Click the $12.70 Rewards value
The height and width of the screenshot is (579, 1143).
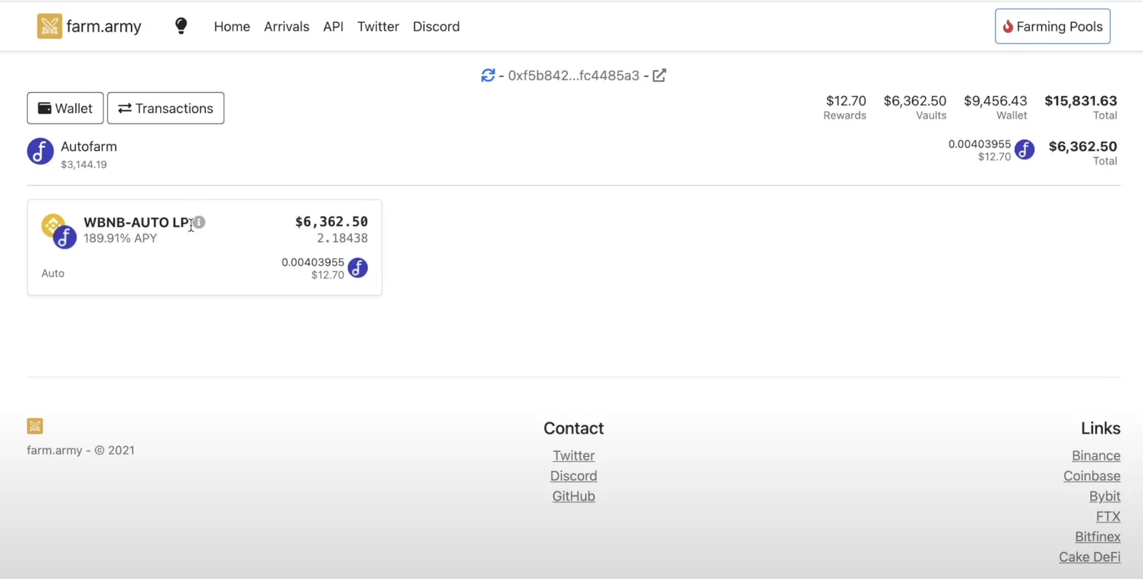(x=846, y=101)
